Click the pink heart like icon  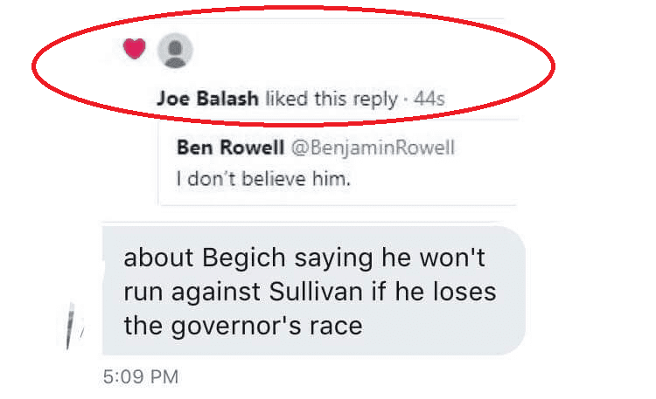pyautogui.click(x=135, y=48)
